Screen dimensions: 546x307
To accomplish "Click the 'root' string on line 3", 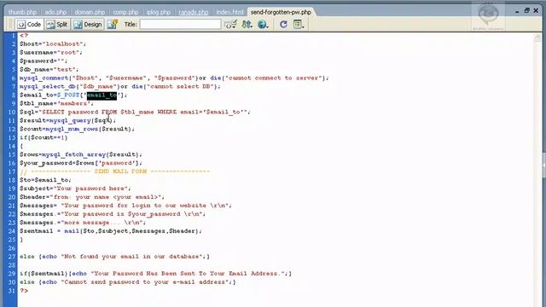I will (x=68, y=53).
